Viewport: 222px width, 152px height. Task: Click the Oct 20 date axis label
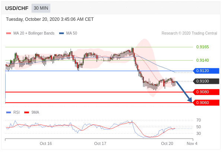[167, 143]
